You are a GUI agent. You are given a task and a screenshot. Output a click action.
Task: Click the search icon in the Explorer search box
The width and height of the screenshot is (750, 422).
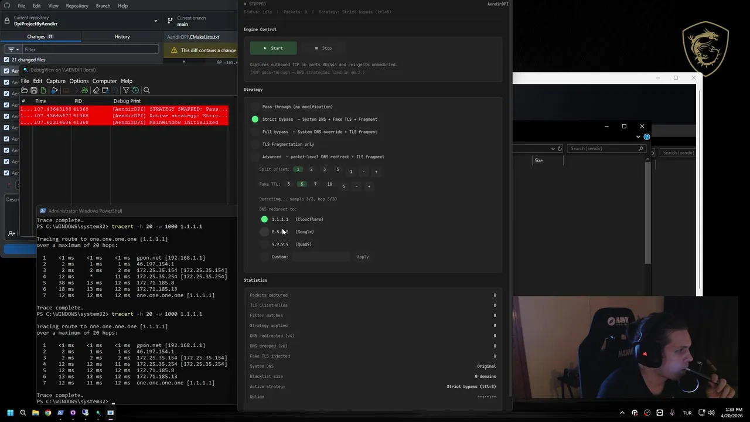pyautogui.click(x=641, y=148)
